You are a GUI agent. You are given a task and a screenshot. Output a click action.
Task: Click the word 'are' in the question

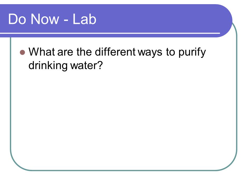(65, 53)
